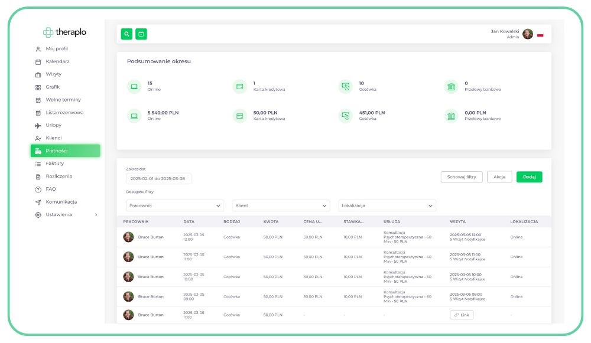The image size is (591, 343).
Task: Click the Online laptop icon showing 15
Action: pos(134,87)
